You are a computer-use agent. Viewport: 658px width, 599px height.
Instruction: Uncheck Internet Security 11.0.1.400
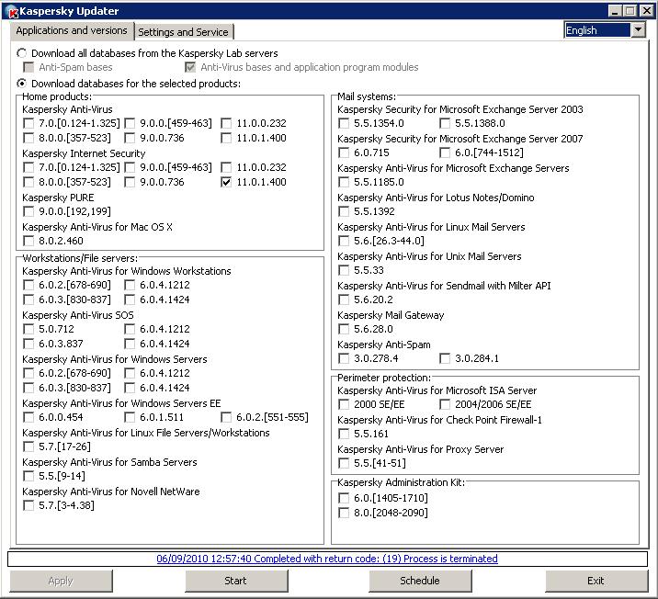point(226,182)
